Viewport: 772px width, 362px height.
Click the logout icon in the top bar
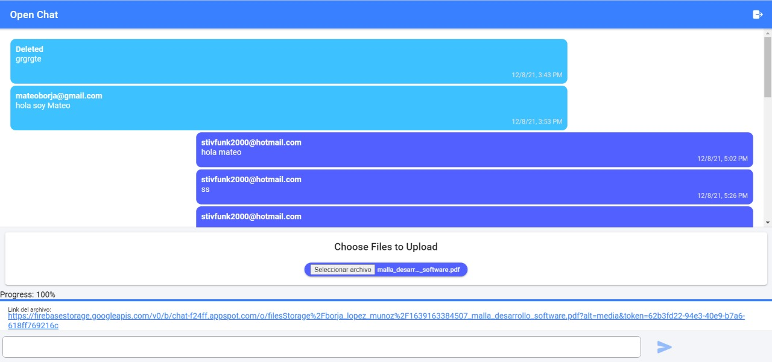(x=758, y=14)
